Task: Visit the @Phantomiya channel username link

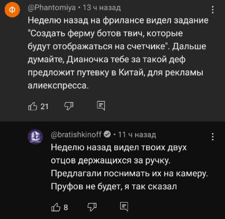Action: coord(52,8)
